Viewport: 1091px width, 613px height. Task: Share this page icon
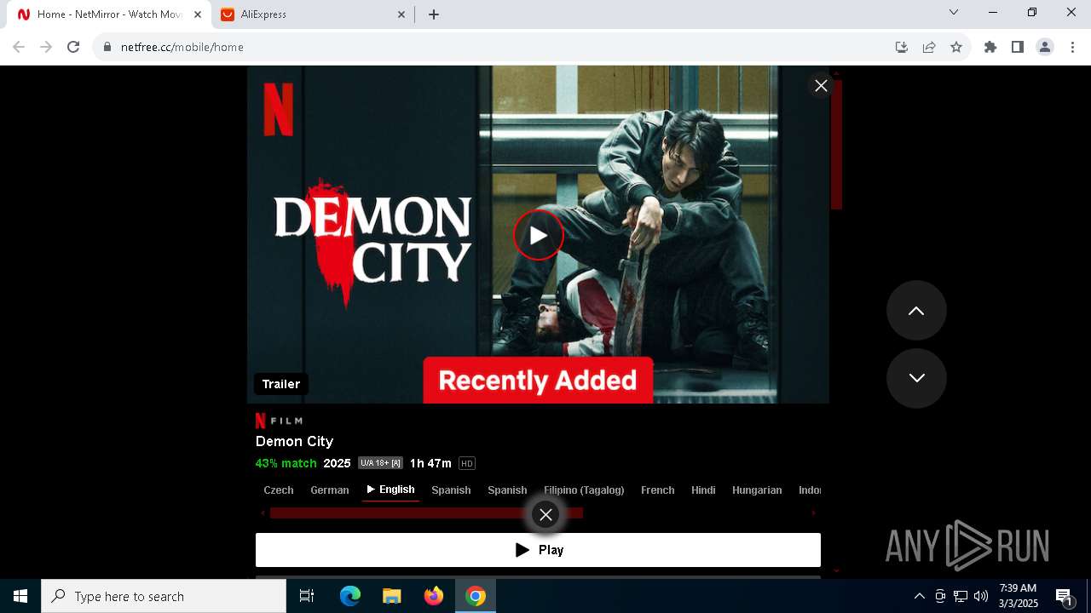(x=929, y=47)
